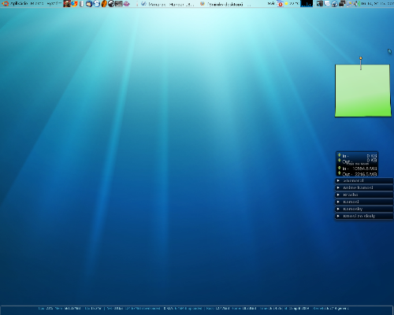Open the black CPU graph monitor applet
Viewport: 394px width, 315px height.
[307, 3]
